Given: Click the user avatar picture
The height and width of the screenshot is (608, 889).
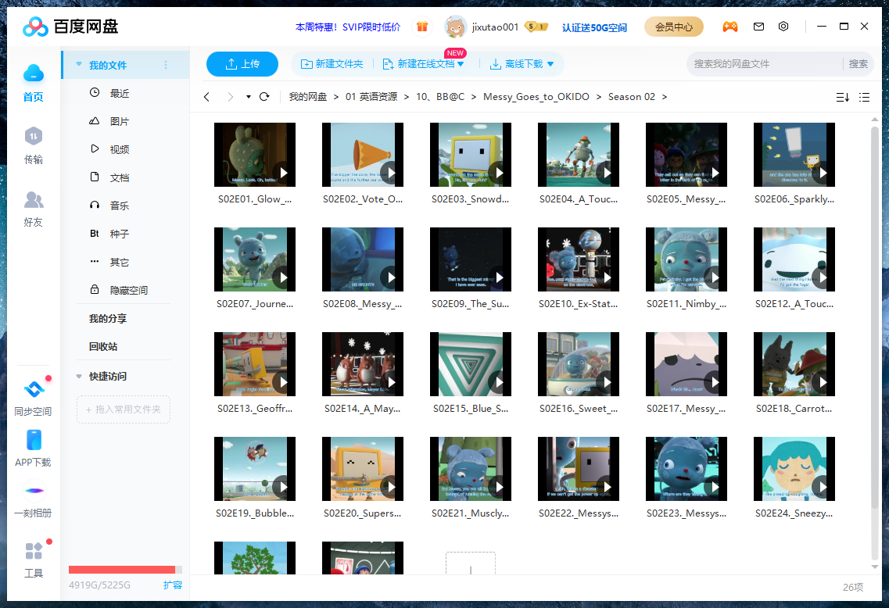Looking at the screenshot, I should click(455, 27).
